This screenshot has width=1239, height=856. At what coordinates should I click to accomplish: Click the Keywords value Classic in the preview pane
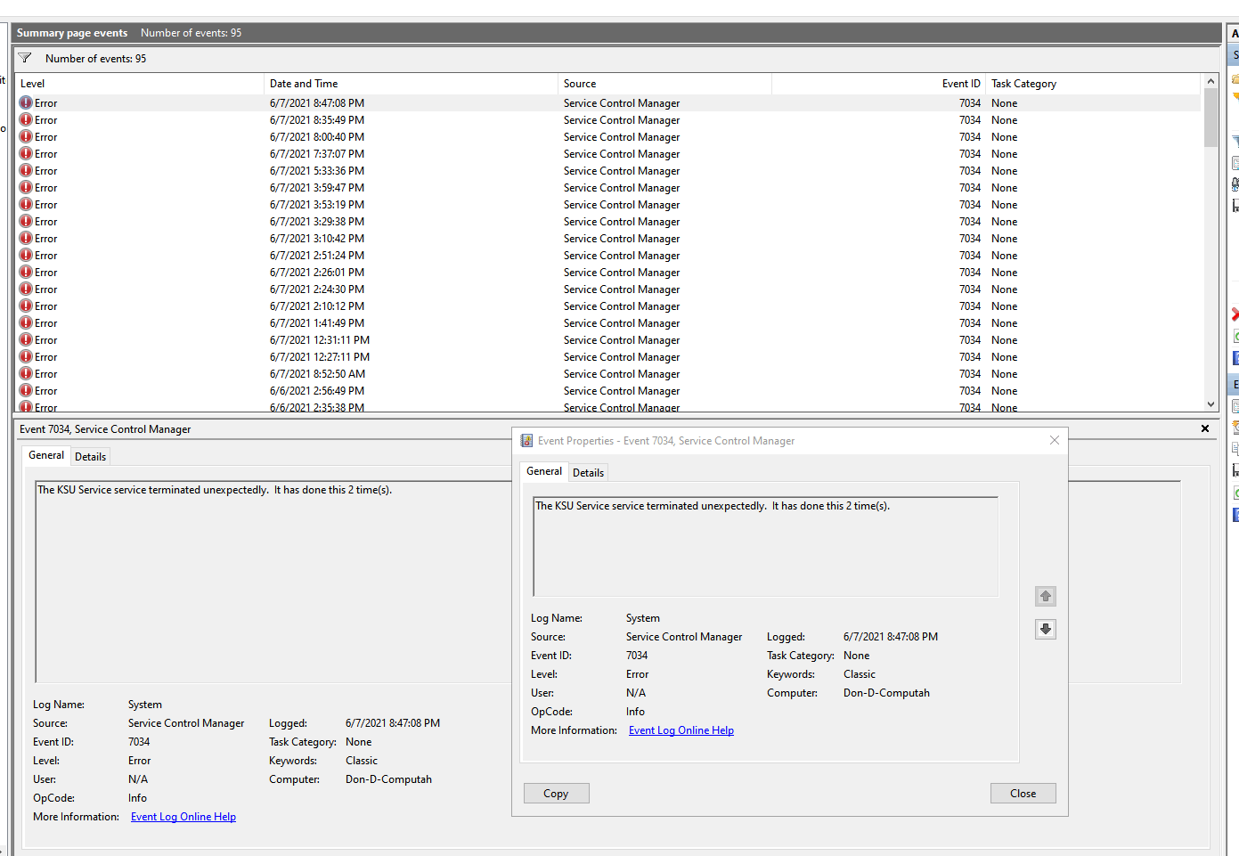(362, 761)
